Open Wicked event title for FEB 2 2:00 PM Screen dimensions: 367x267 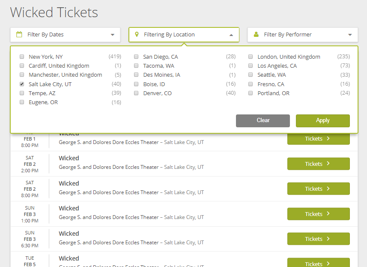click(69, 158)
